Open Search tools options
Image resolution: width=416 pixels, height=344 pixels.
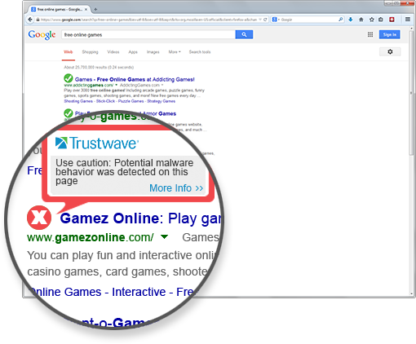pos(200,52)
